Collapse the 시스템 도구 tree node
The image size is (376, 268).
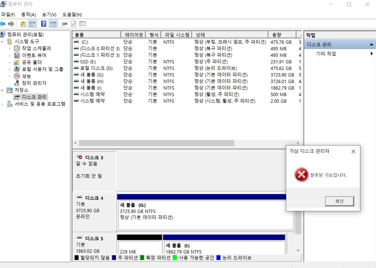(2, 41)
